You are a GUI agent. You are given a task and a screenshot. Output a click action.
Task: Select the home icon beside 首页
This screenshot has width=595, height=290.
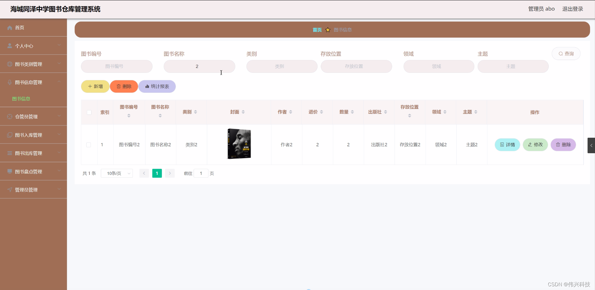coord(10,28)
